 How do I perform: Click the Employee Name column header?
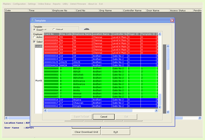point(83,34)
